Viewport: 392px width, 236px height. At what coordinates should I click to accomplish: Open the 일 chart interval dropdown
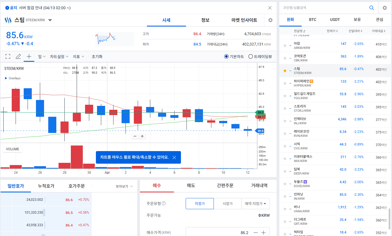[x=42, y=56]
